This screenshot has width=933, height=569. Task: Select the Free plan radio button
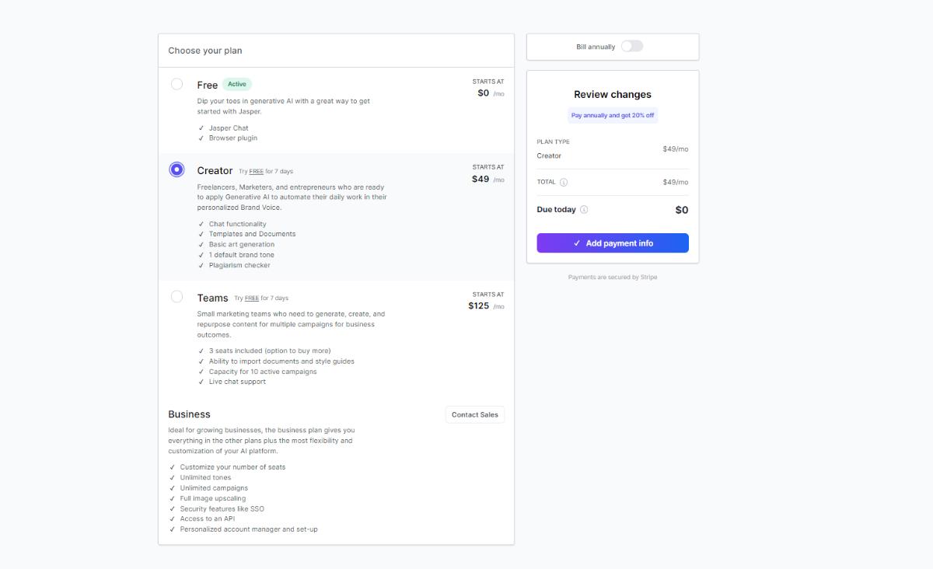(176, 84)
